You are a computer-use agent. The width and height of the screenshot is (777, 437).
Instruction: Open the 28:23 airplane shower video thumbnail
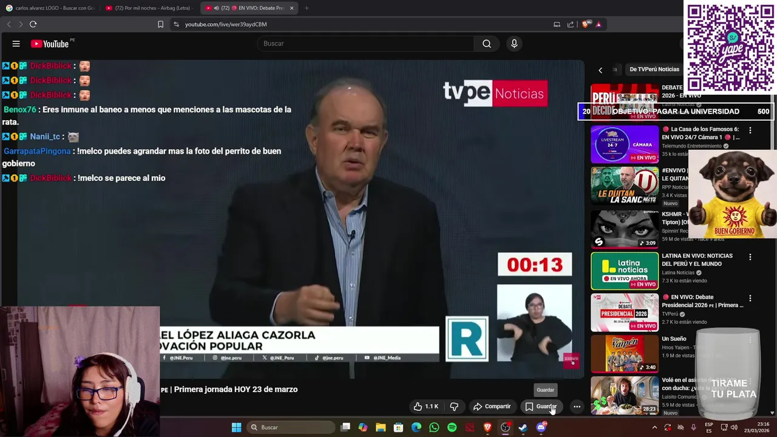point(625,395)
